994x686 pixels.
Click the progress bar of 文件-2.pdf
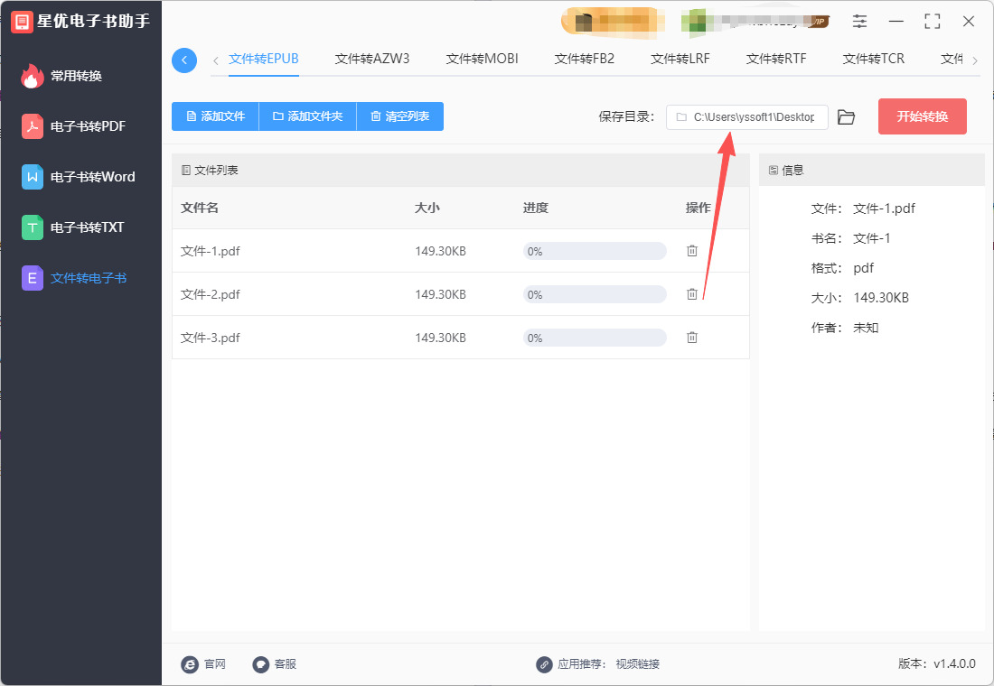coord(595,294)
